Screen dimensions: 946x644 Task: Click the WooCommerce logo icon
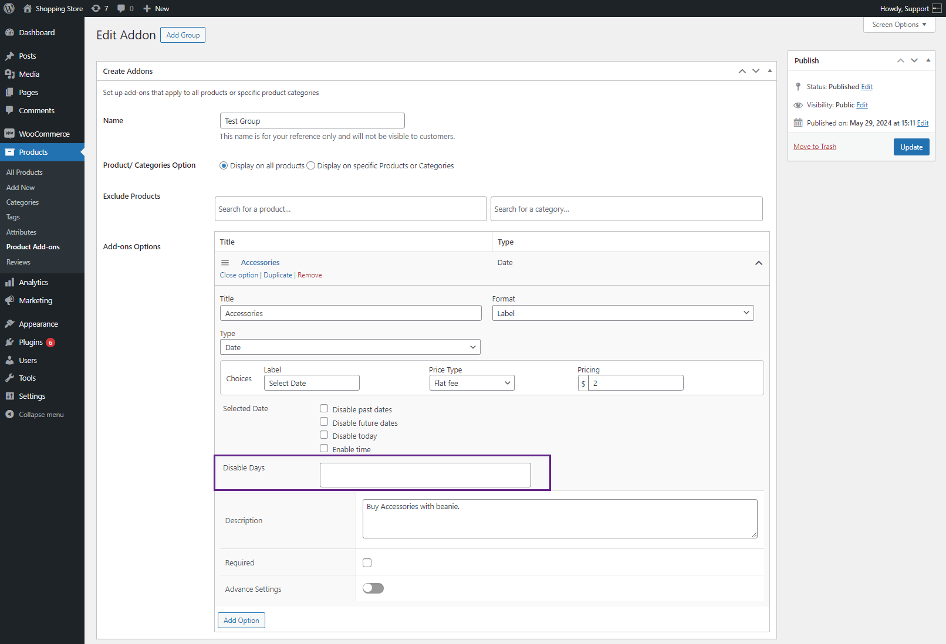[9, 134]
